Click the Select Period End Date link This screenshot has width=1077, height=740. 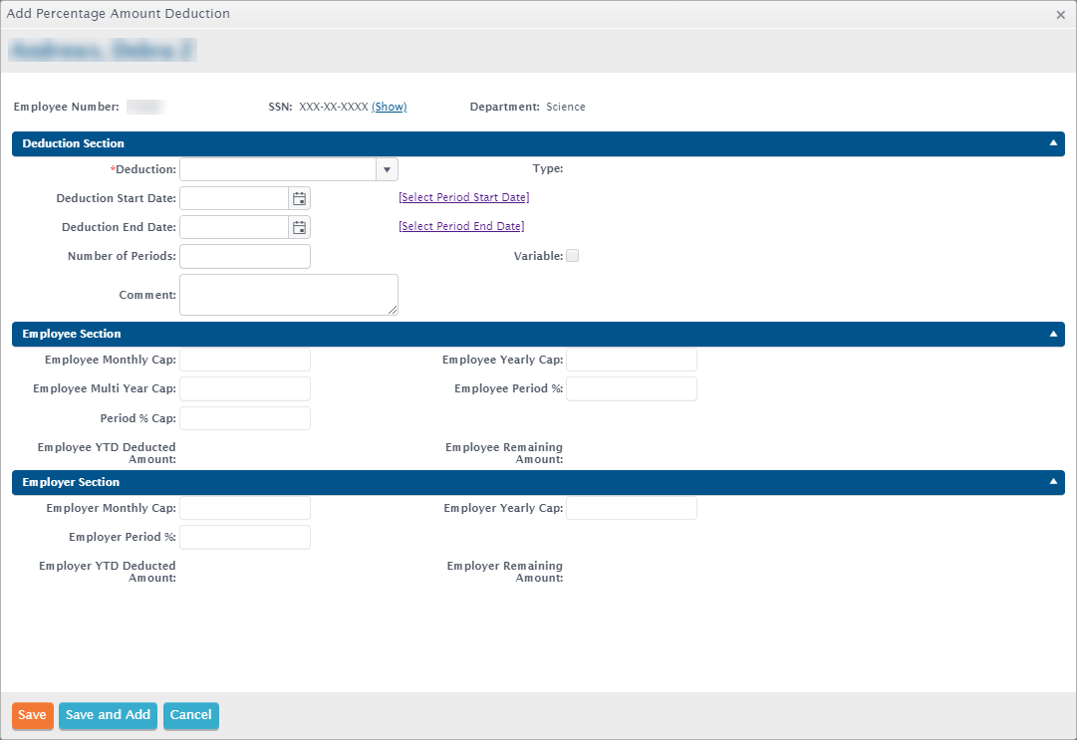pyautogui.click(x=461, y=226)
